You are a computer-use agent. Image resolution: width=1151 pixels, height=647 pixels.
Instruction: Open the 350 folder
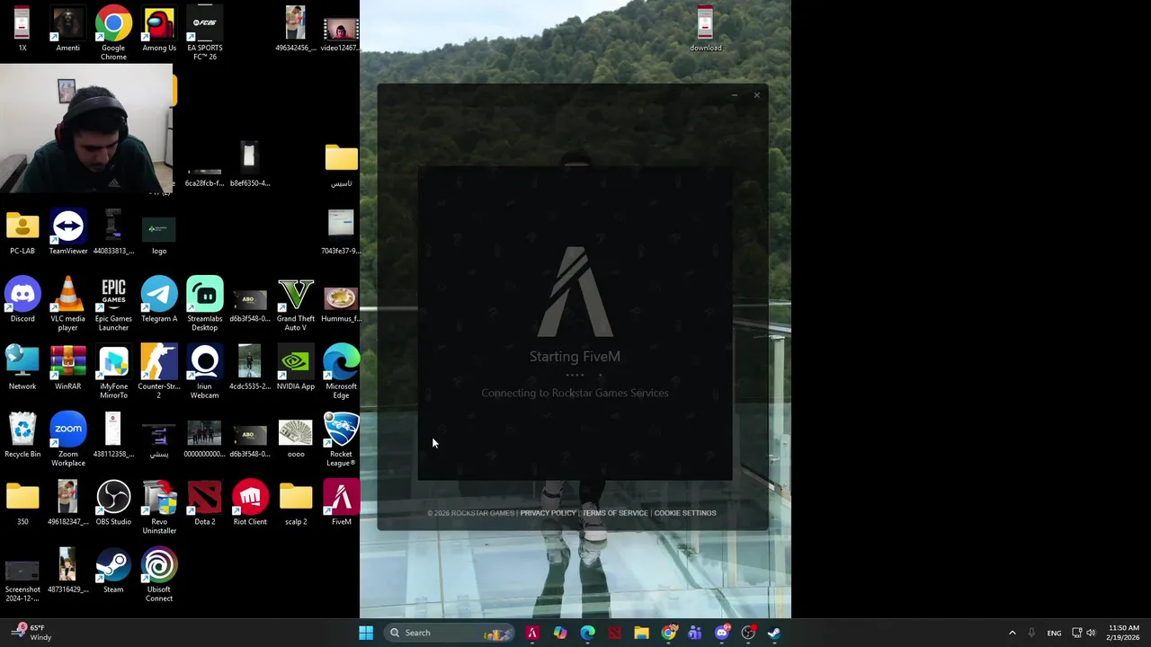tap(22, 503)
